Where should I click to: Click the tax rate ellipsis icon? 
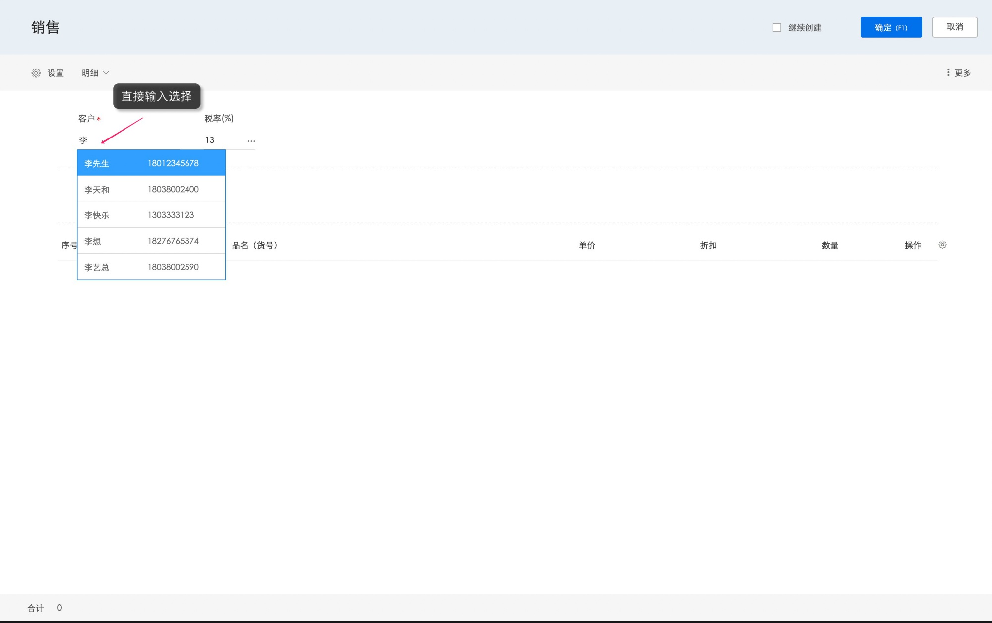pos(251,141)
